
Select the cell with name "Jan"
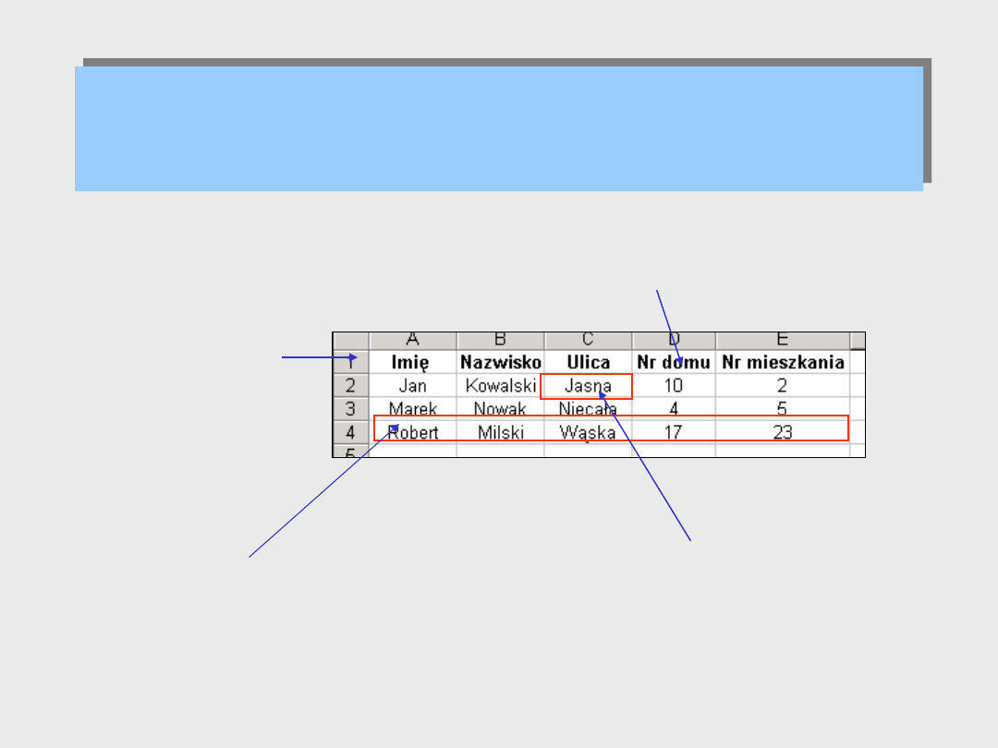[x=413, y=385]
